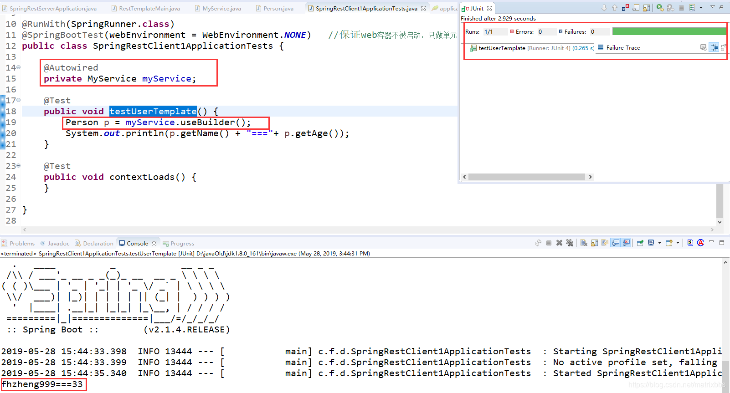The width and height of the screenshot is (730, 393).
Task: Click testUserTemplate method name in editor
Action: 153,111
